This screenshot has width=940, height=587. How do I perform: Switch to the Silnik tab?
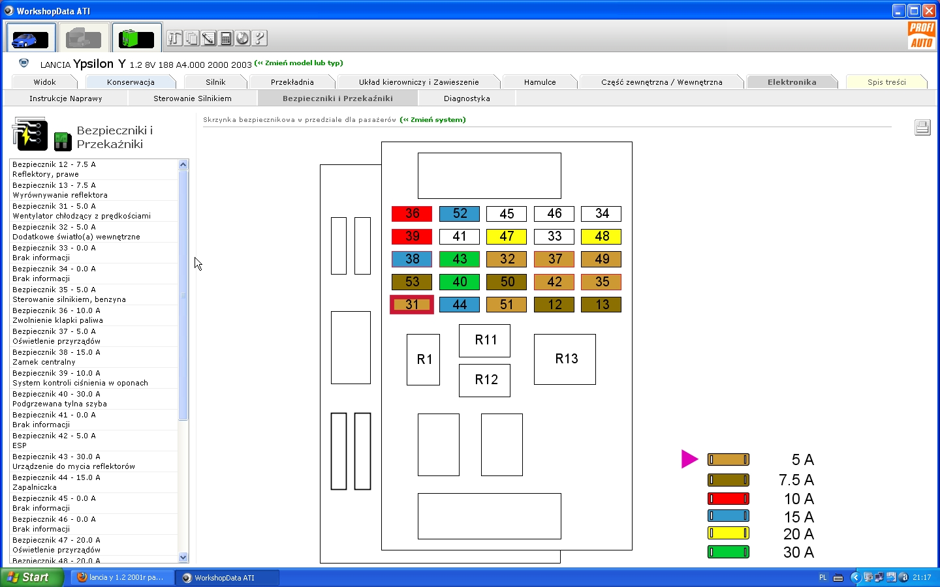point(215,82)
